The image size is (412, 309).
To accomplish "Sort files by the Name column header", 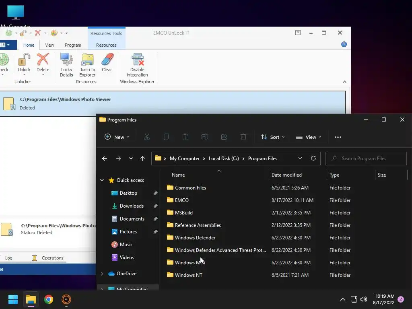I will point(178,175).
